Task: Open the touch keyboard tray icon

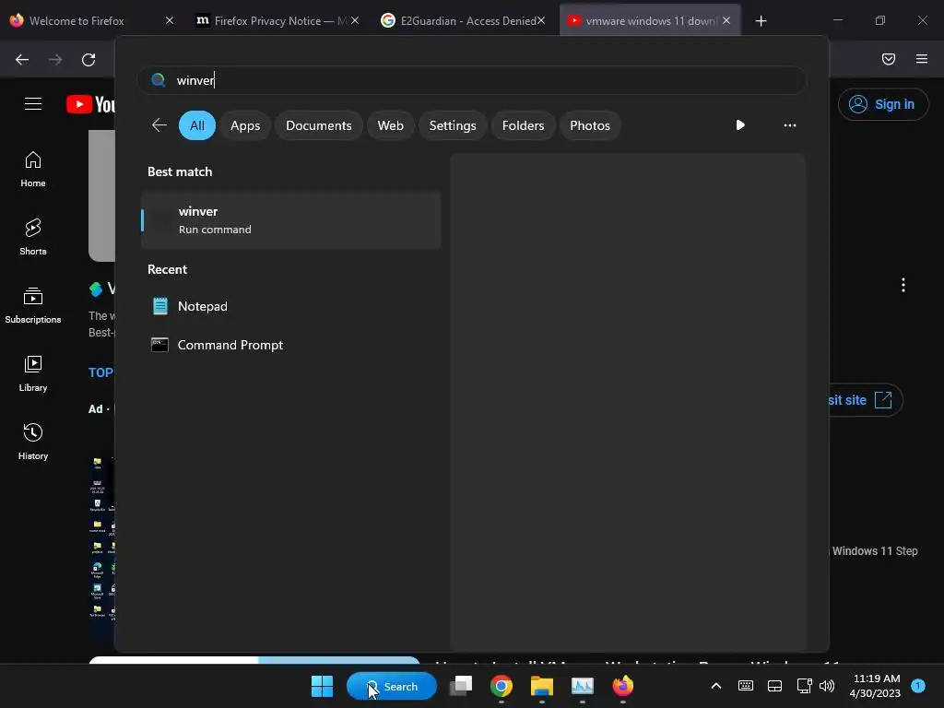Action: tap(745, 686)
